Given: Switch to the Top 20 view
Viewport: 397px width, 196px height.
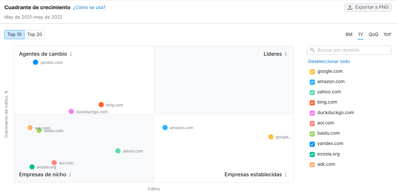Looking at the screenshot, I should point(35,34).
